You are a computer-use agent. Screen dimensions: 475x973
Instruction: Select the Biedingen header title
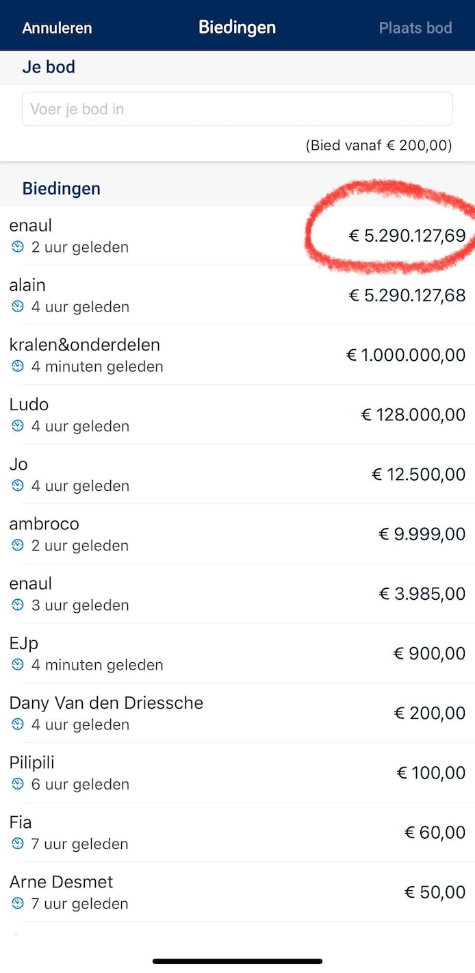tap(237, 27)
